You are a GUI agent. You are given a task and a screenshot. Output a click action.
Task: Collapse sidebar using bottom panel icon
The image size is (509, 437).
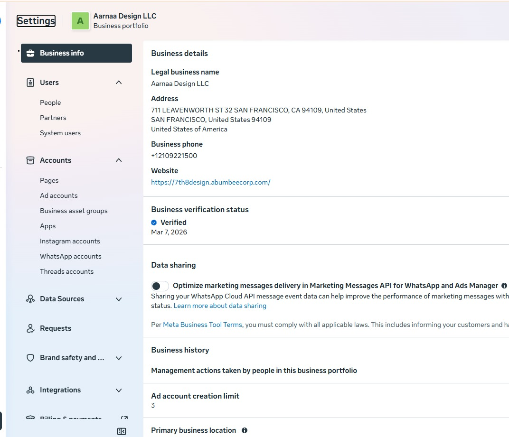point(122,431)
